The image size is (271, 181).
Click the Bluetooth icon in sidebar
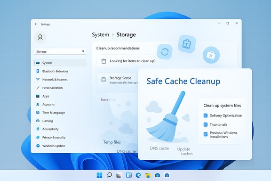point(38,71)
